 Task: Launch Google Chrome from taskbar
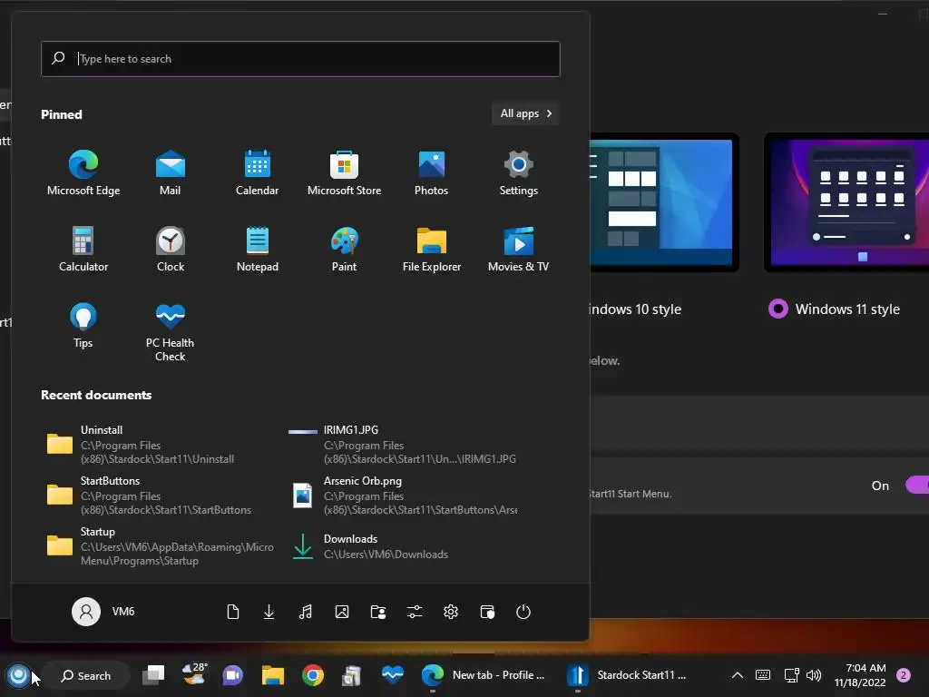click(313, 675)
